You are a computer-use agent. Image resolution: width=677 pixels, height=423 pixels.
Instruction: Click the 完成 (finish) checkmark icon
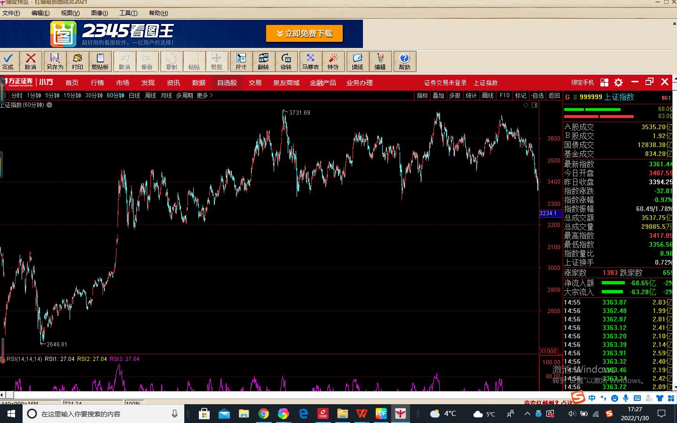(x=8, y=62)
